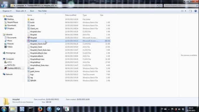Select Hospital_Client_Stub.class file
Screen dimensions: 199x112
click(x=40, y=50)
